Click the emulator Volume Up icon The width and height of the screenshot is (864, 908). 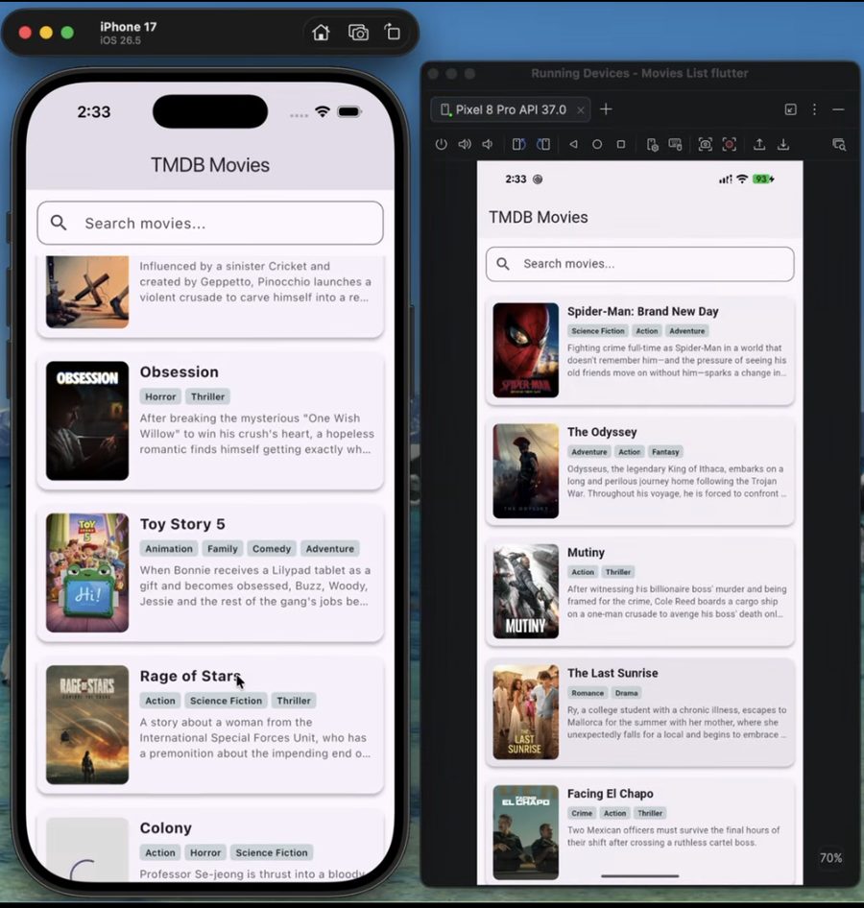[465, 144]
